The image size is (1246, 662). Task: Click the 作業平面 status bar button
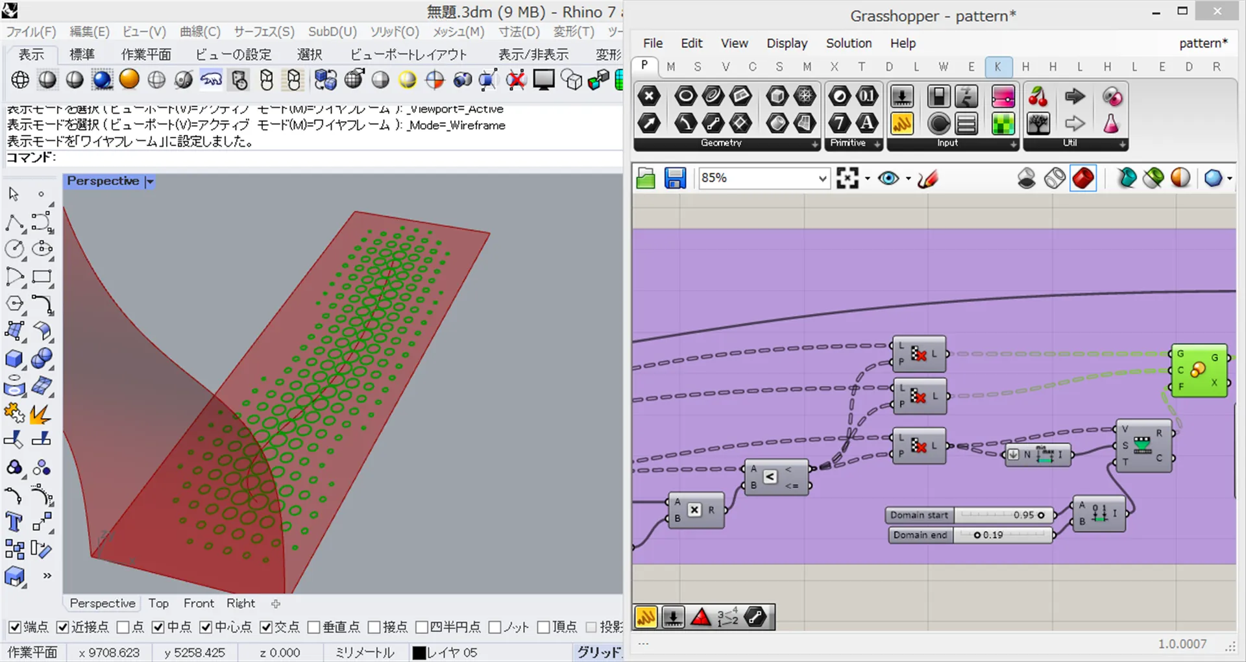32,652
